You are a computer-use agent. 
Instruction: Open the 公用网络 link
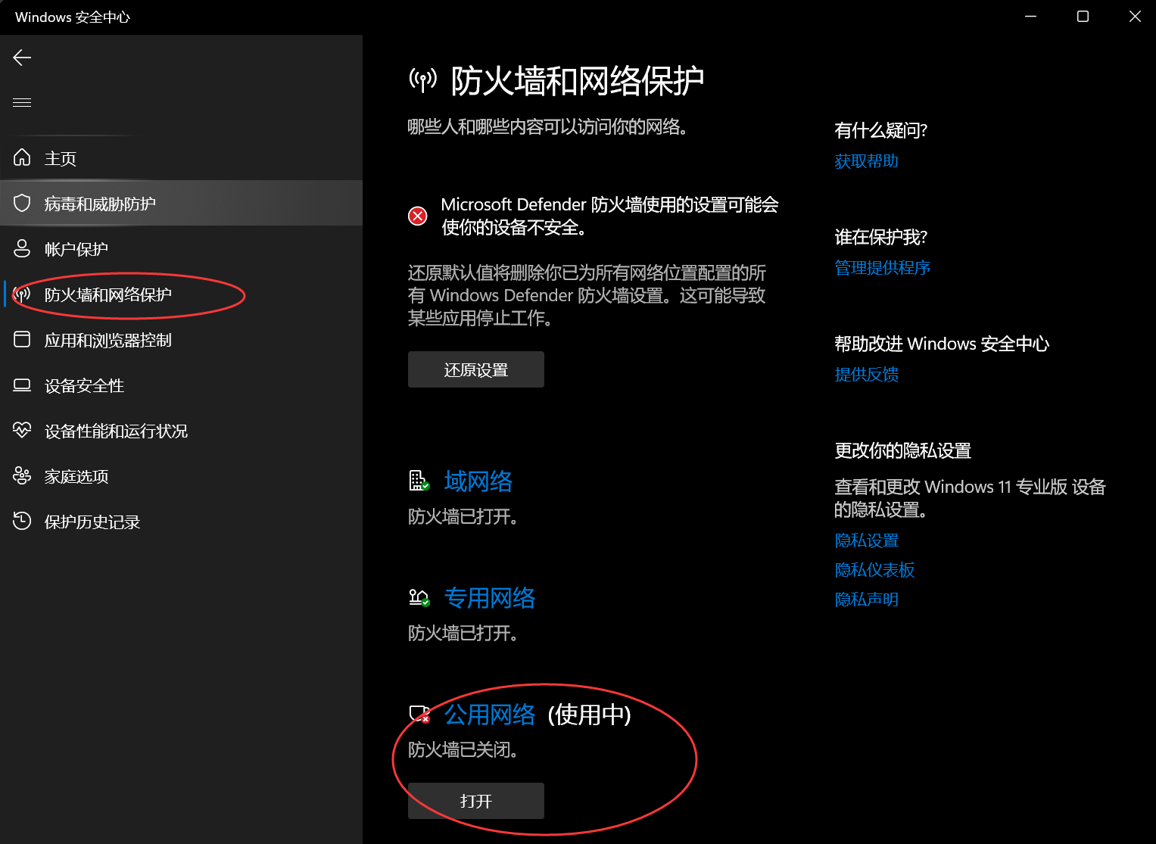[490, 715]
